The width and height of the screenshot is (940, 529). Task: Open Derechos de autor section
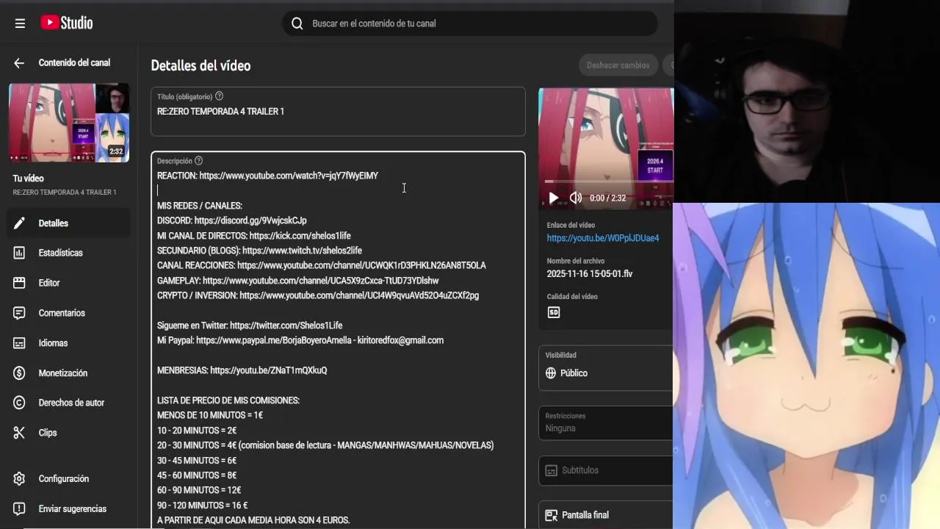69,403
